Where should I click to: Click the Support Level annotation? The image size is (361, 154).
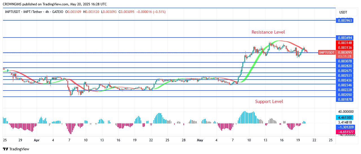point(269,102)
